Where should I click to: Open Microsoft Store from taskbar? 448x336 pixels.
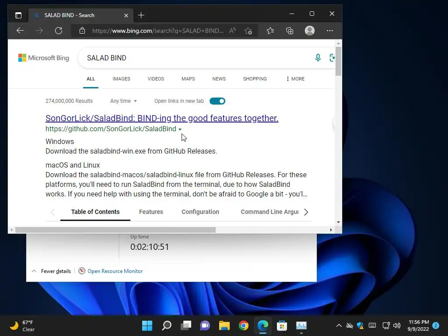point(282,325)
